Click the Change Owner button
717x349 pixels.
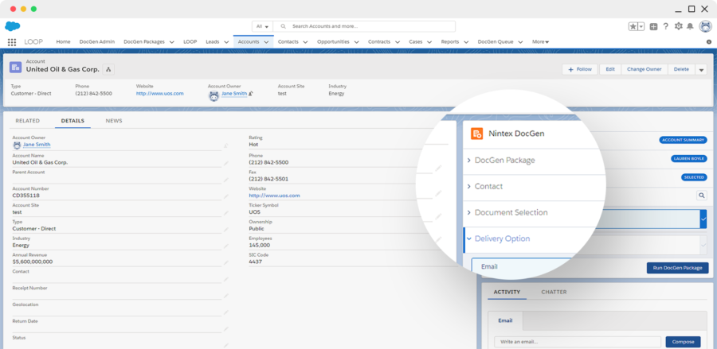tap(645, 69)
